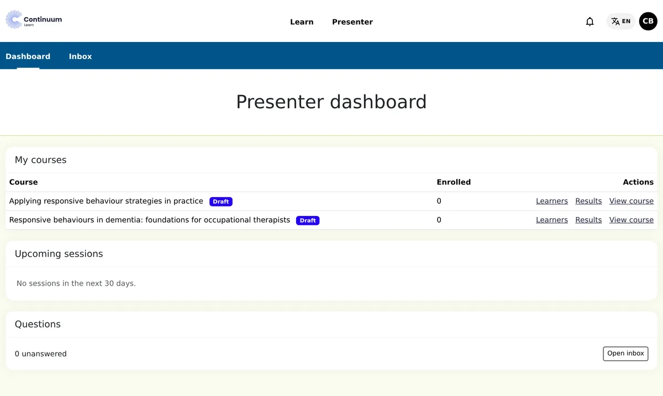The width and height of the screenshot is (663, 396).
Task: Open Learners for Responsive behaviours in dementia course
Action: [552, 220]
